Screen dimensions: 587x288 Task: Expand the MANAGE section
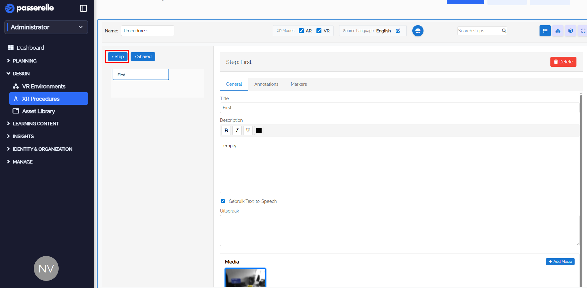pos(23,162)
